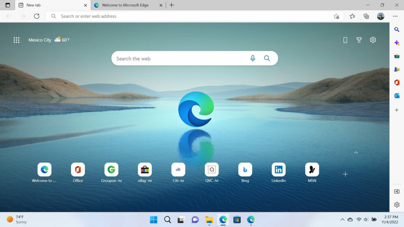This screenshot has height=227, width=404.
Task: Click the Search the web box
Action: point(180,58)
